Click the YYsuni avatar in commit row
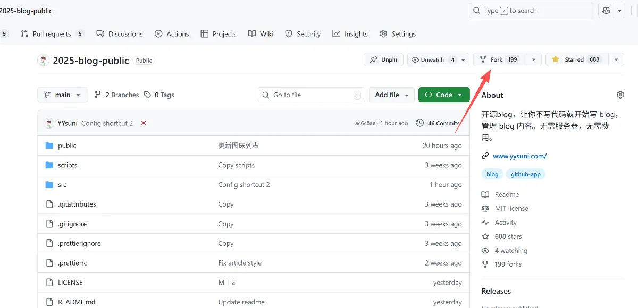Image resolution: width=638 pixels, height=308 pixels. (49, 123)
